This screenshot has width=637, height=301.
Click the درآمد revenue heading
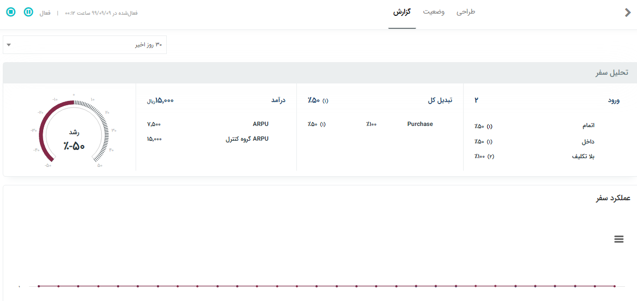point(278,100)
